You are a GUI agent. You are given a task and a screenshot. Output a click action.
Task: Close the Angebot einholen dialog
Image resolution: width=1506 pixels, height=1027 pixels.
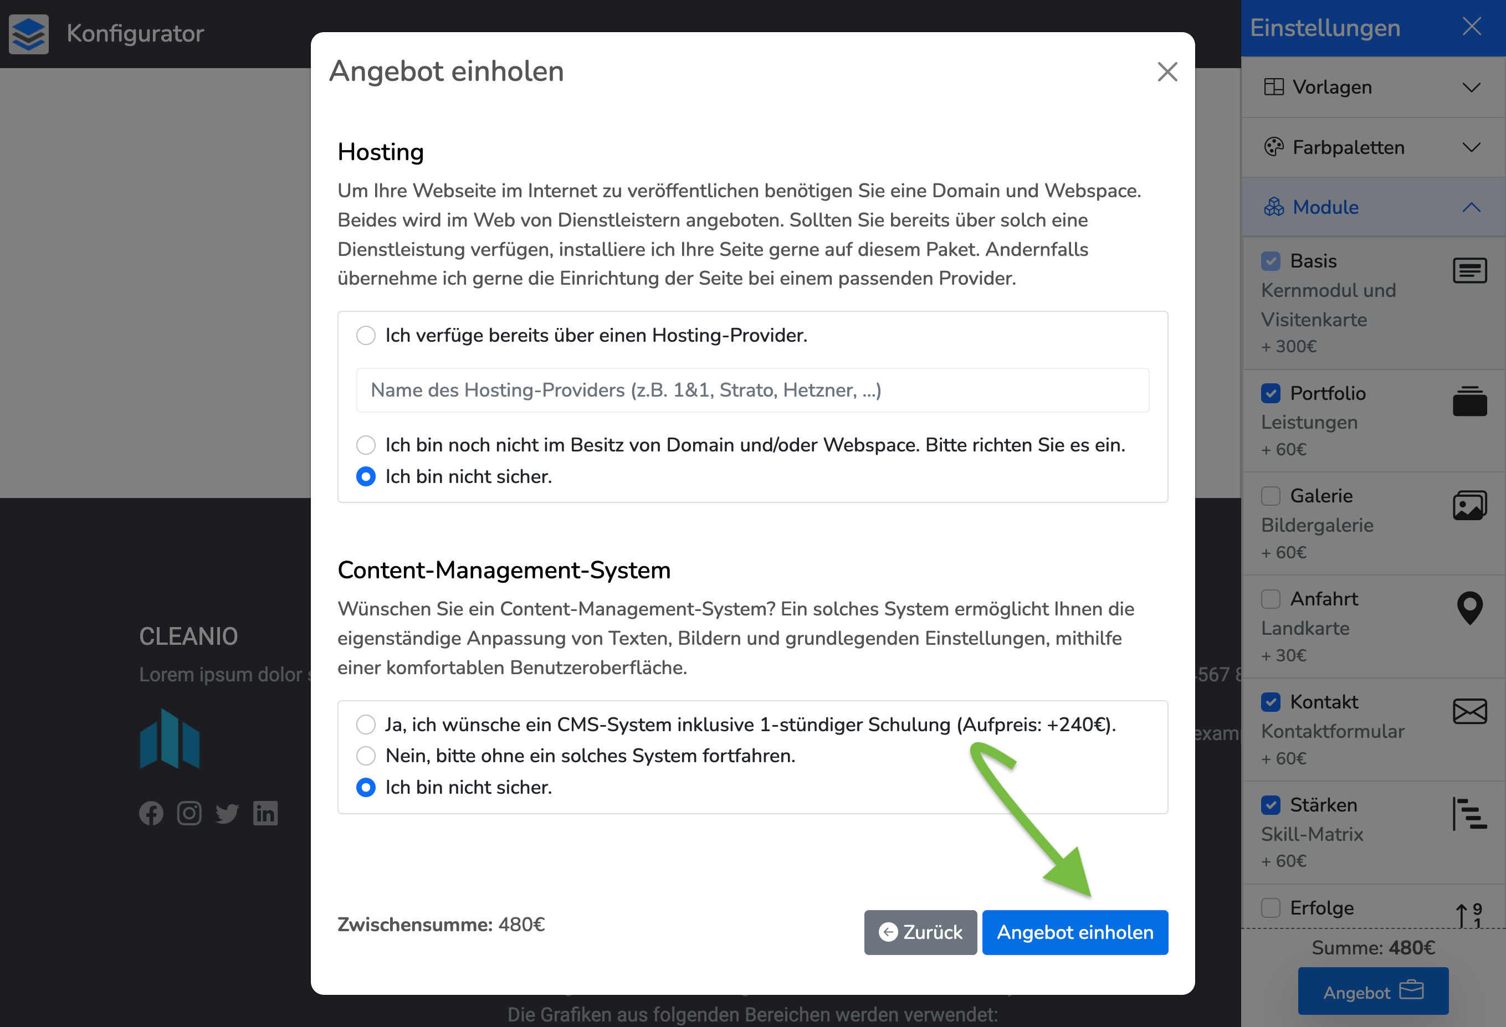tap(1166, 72)
